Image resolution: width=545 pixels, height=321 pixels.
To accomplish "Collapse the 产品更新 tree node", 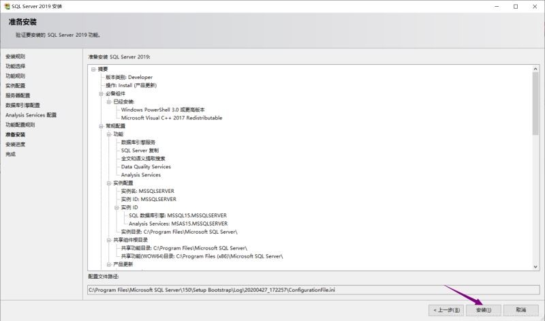I will pyautogui.click(x=108, y=264).
